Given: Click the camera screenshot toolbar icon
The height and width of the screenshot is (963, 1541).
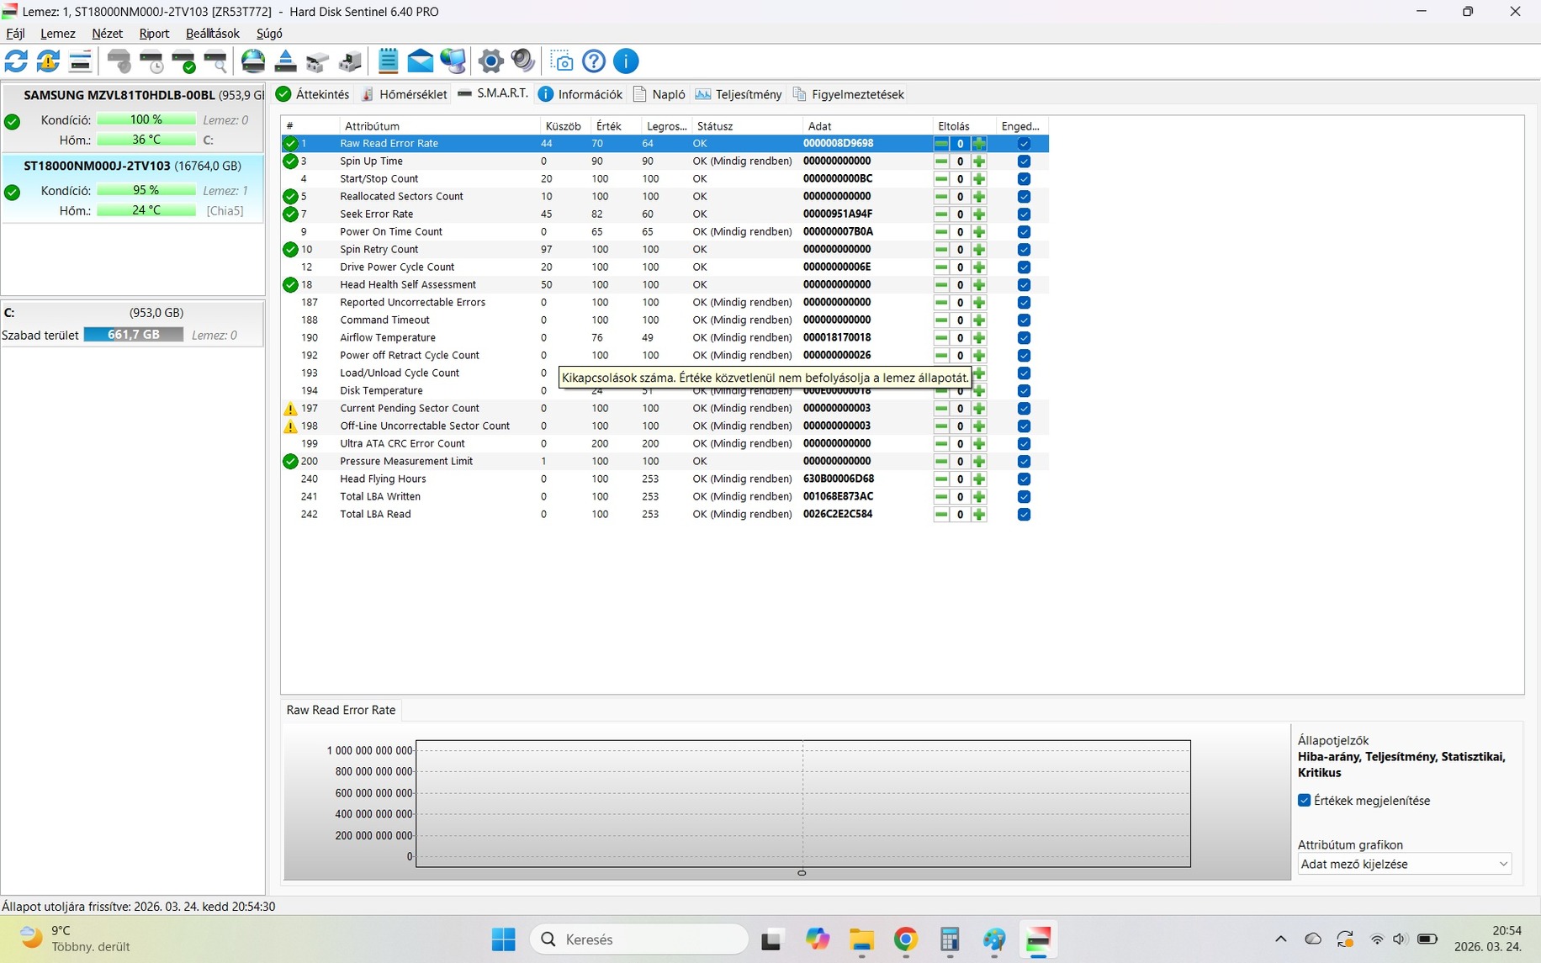Looking at the screenshot, I should click(561, 61).
